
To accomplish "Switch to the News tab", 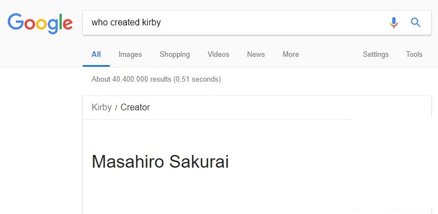I will [x=256, y=54].
